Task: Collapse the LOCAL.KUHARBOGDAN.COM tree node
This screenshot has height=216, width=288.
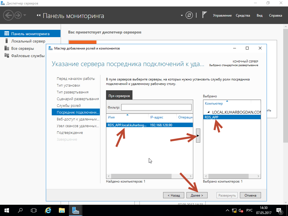Action: 208,112
